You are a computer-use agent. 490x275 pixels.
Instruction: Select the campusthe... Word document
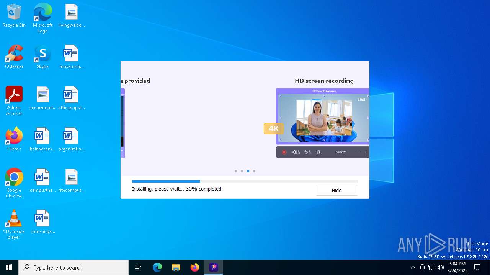[42, 181]
